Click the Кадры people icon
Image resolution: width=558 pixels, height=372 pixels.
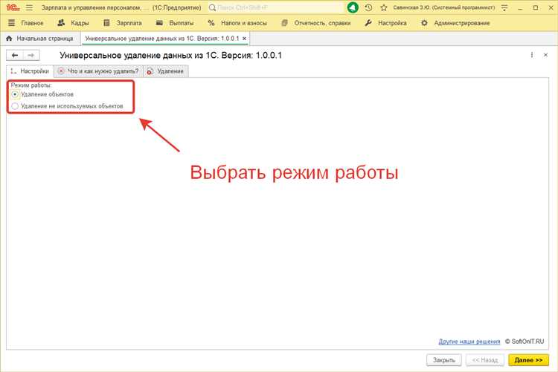(61, 23)
